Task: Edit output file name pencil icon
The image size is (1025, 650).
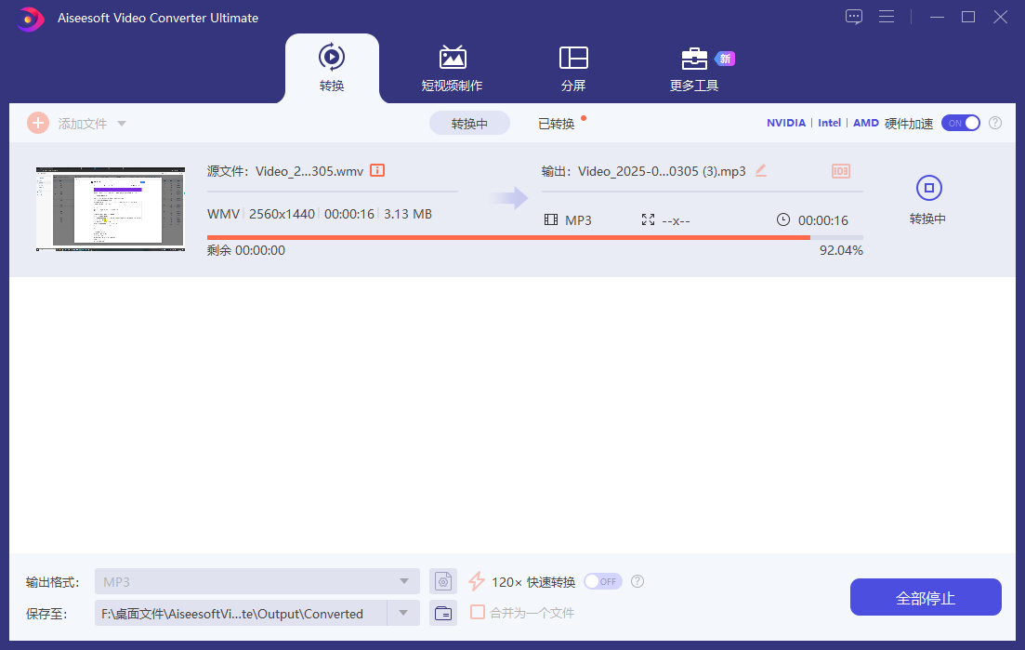Action: coord(761,170)
